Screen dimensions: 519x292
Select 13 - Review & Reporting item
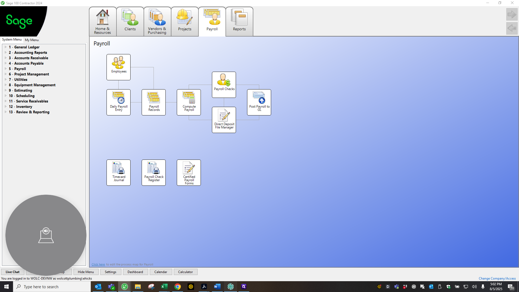coord(29,112)
